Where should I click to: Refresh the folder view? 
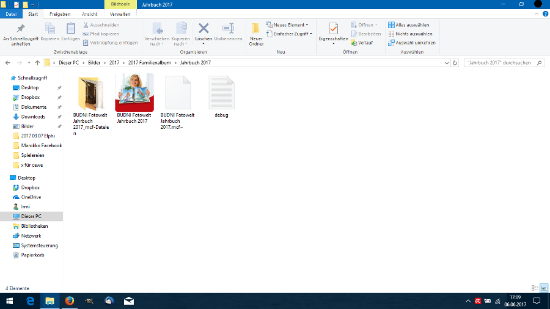pyautogui.click(x=455, y=63)
